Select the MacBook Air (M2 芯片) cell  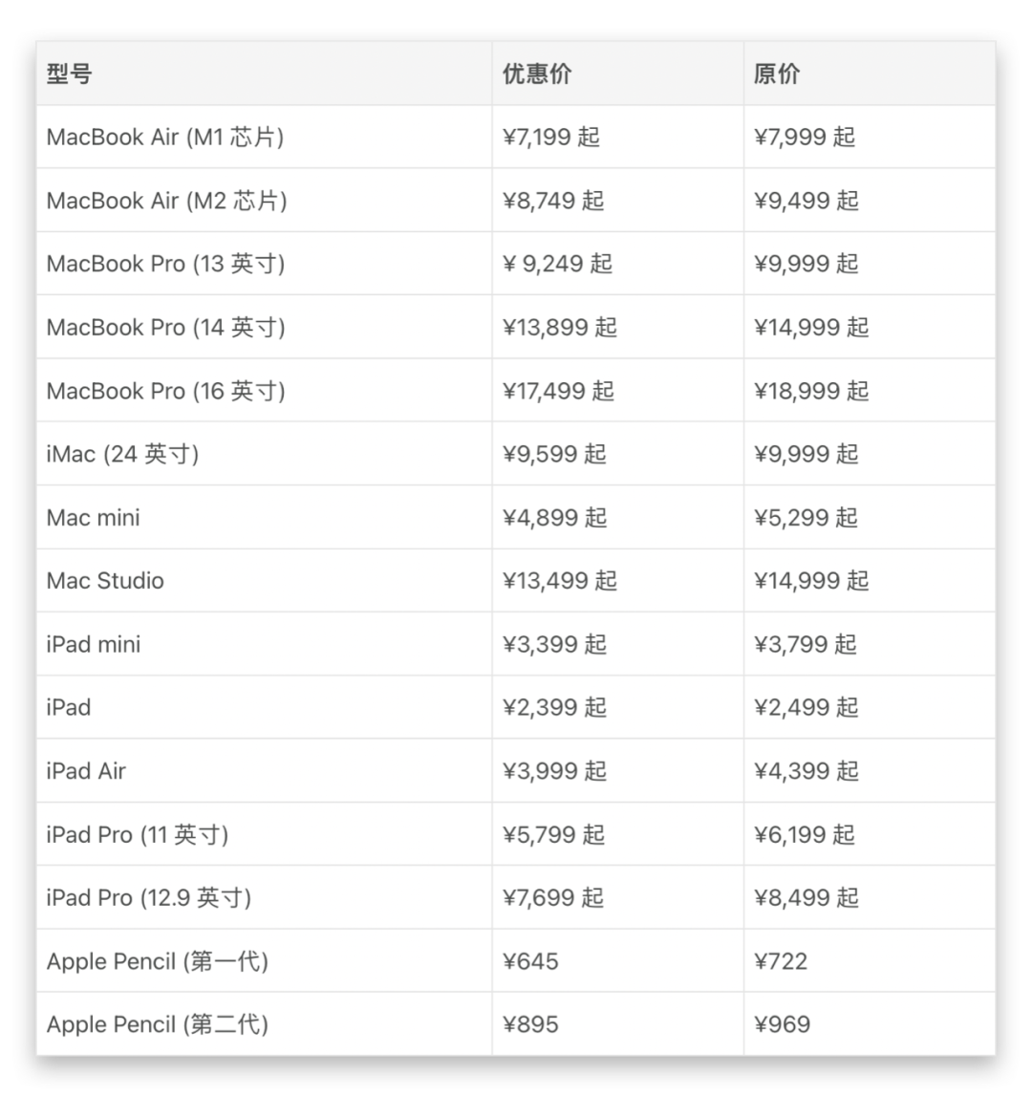pos(166,200)
